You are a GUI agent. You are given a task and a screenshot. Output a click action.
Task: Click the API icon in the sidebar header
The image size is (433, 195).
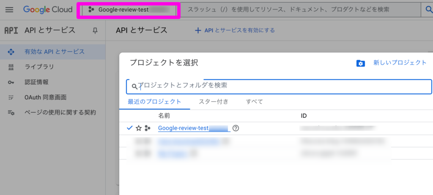[11, 30]
